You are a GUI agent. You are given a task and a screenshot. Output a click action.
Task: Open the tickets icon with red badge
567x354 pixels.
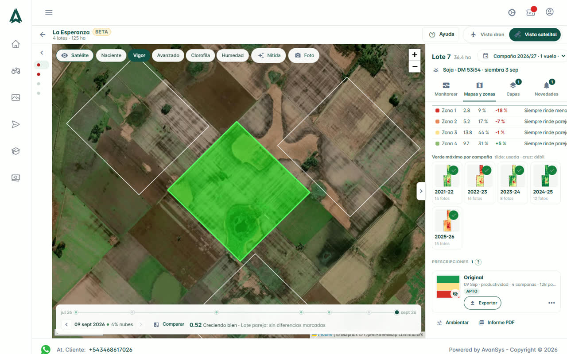pyautogui.click(x=531, y=12)
